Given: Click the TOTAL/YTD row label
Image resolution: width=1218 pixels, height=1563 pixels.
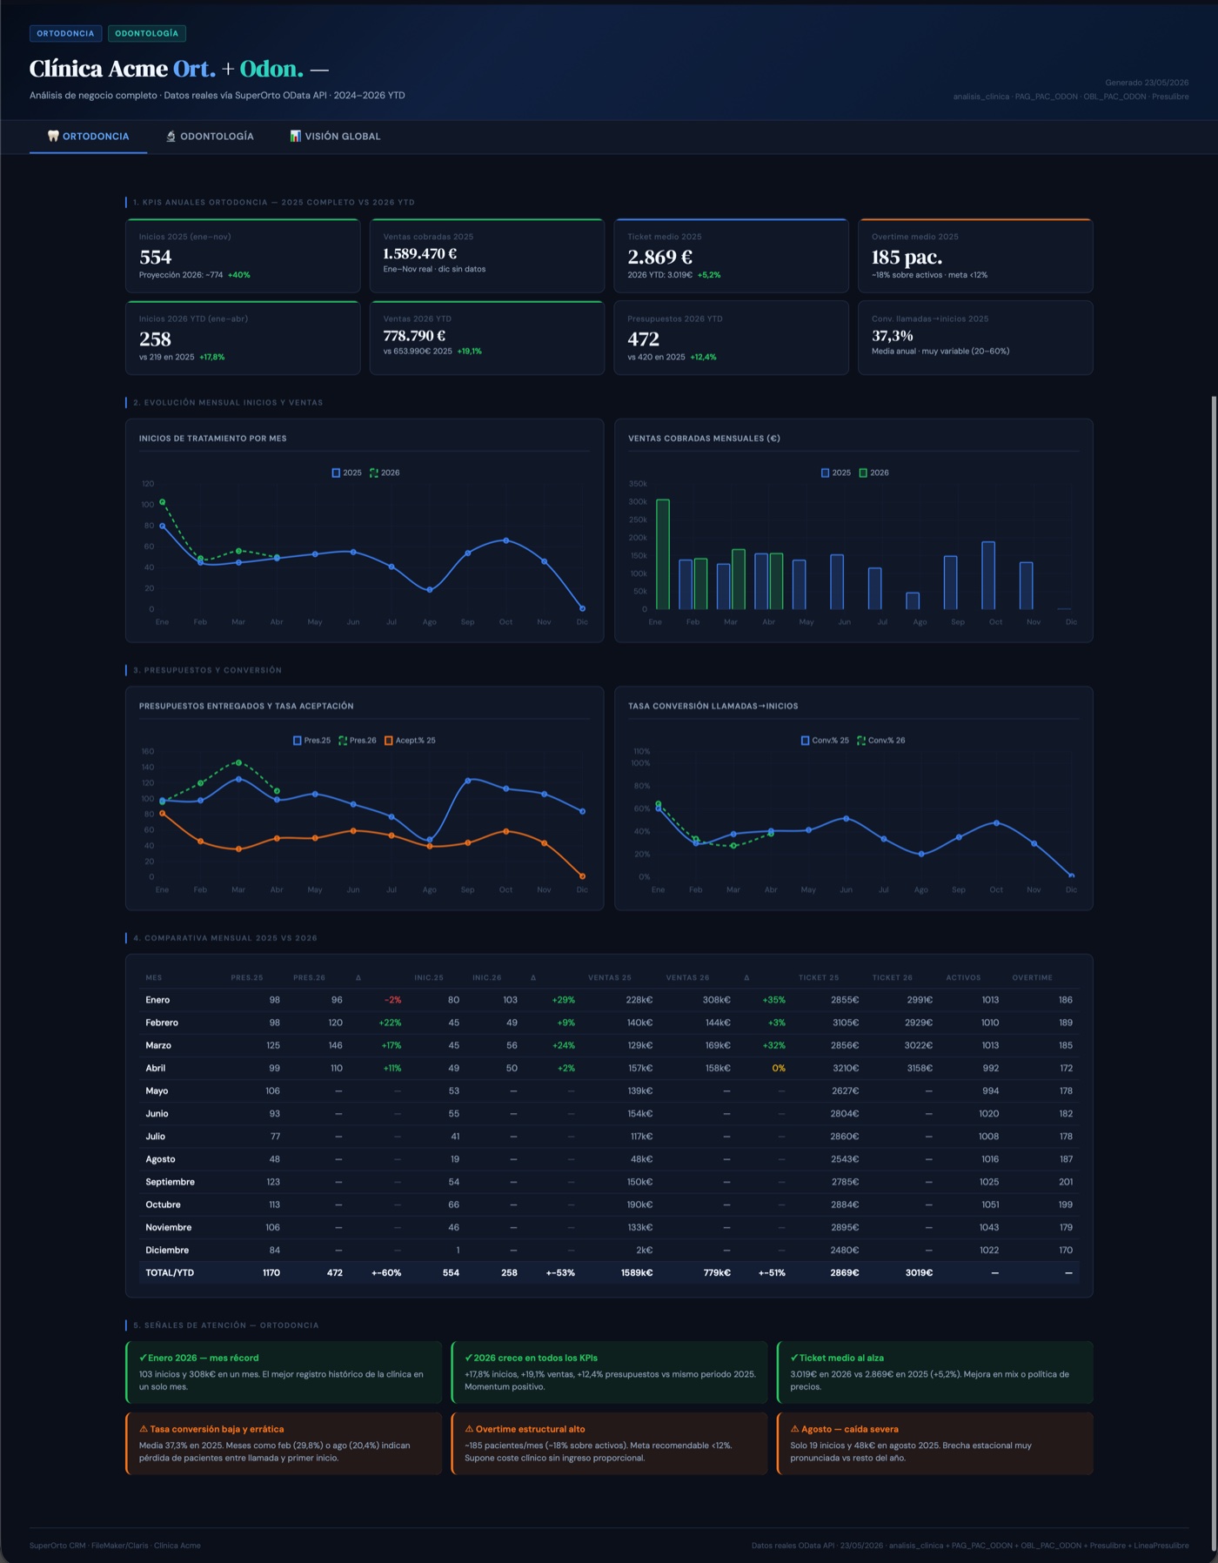Looking at the screenshot, I should [x=170, y=1272].
